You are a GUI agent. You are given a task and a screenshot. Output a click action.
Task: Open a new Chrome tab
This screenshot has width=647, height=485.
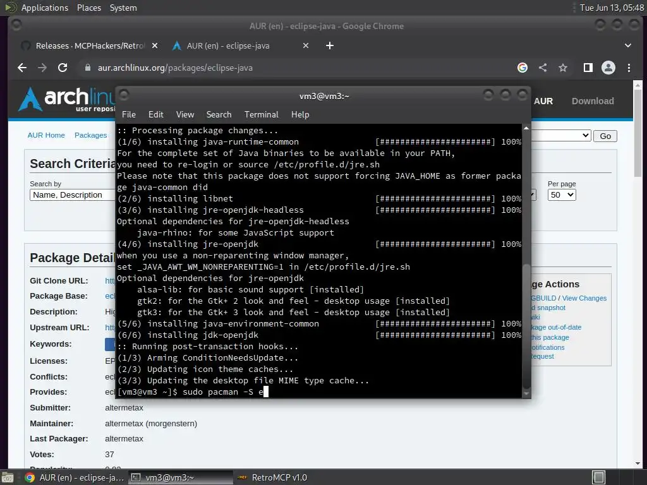[330, 45]
